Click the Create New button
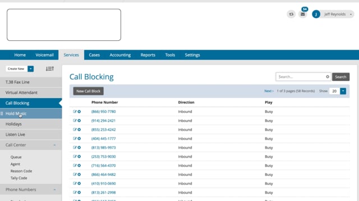This screenshot has height=201, width=359. tap(16, 69)
